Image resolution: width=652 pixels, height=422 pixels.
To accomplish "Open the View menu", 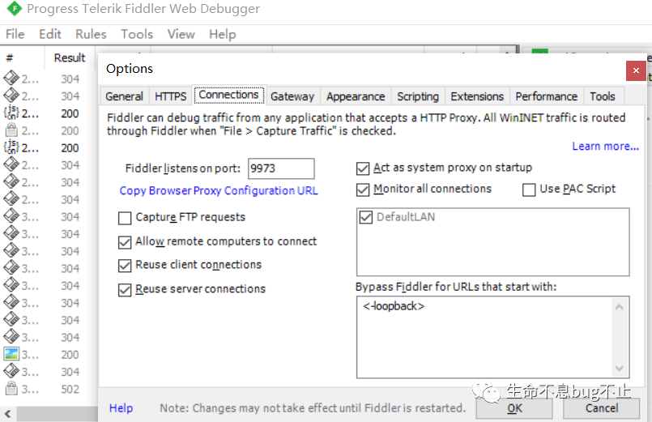I will [x=181, y=34].
